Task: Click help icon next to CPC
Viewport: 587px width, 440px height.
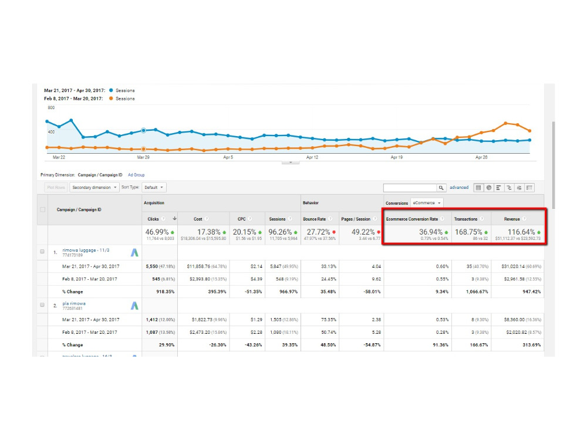Action: click(x=250, y=219)
